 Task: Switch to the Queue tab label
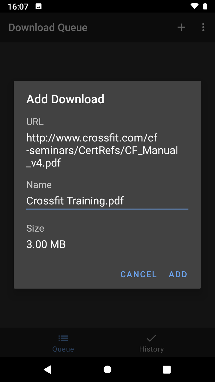click(x=63, y=349)
